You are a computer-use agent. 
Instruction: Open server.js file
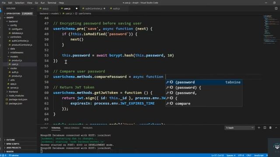[x=14, y=88]
